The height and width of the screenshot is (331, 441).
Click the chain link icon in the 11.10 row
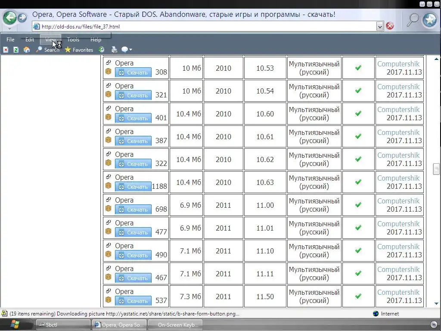click(108, 245)
